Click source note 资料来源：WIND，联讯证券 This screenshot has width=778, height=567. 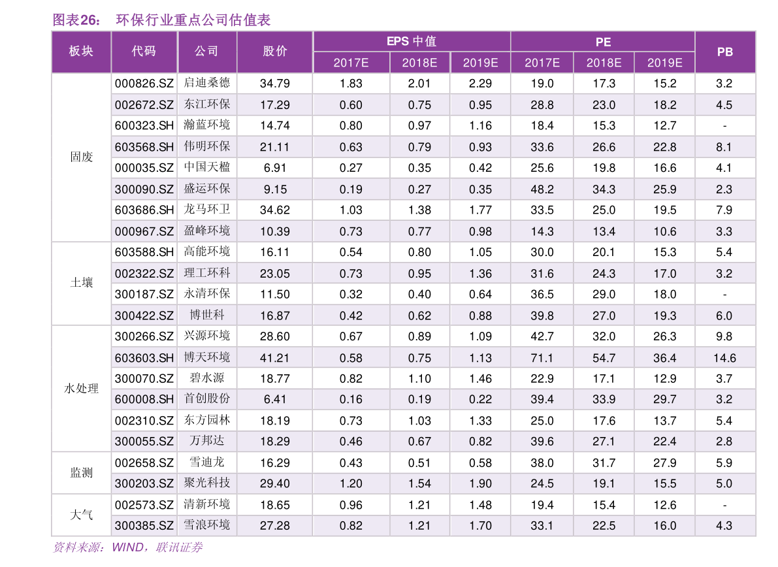click(128, 547)
